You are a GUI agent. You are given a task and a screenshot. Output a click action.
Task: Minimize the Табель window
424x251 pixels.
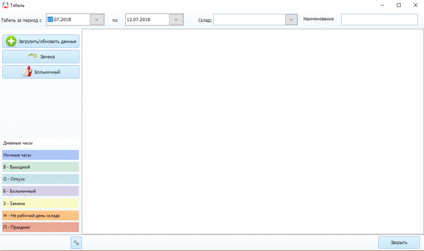382,5
